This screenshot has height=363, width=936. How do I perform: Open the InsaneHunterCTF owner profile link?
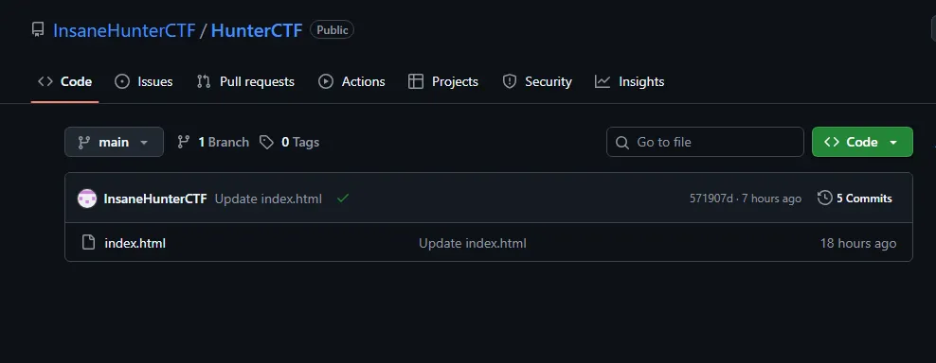coord(124,30)
